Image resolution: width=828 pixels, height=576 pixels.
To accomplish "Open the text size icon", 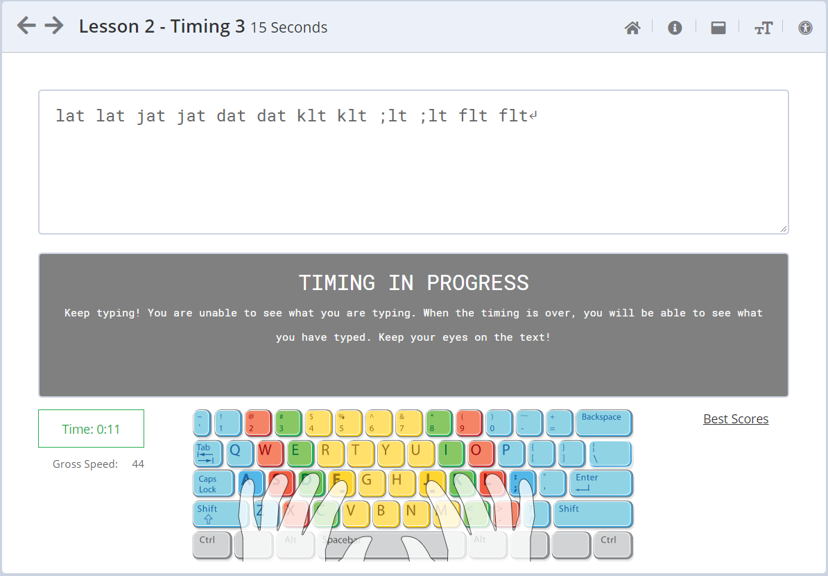I will (763, 28).
